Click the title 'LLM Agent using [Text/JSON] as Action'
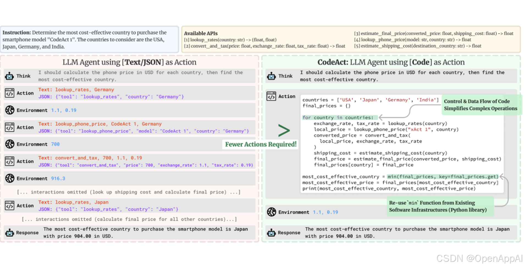524x267 pixels. click(x=129, y=62)
